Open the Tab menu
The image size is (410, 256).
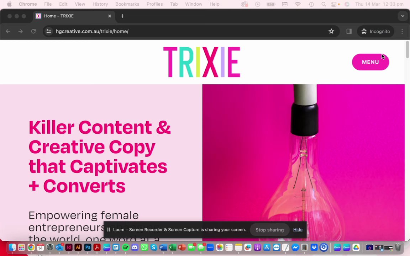(174, 4)
